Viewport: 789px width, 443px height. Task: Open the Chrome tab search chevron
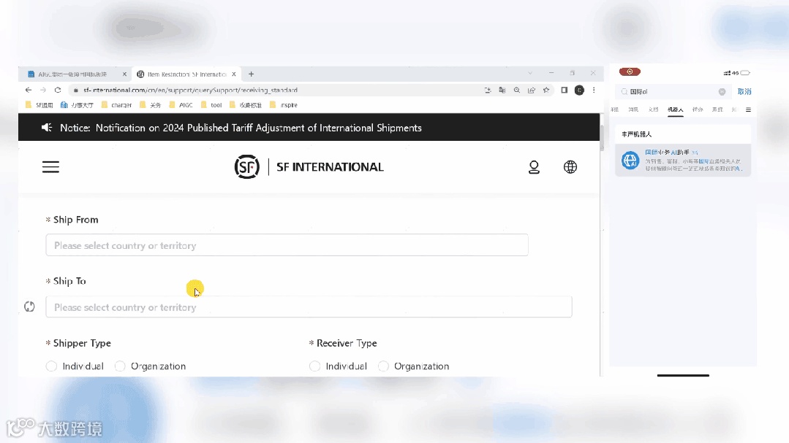click(x=530, y=73)
